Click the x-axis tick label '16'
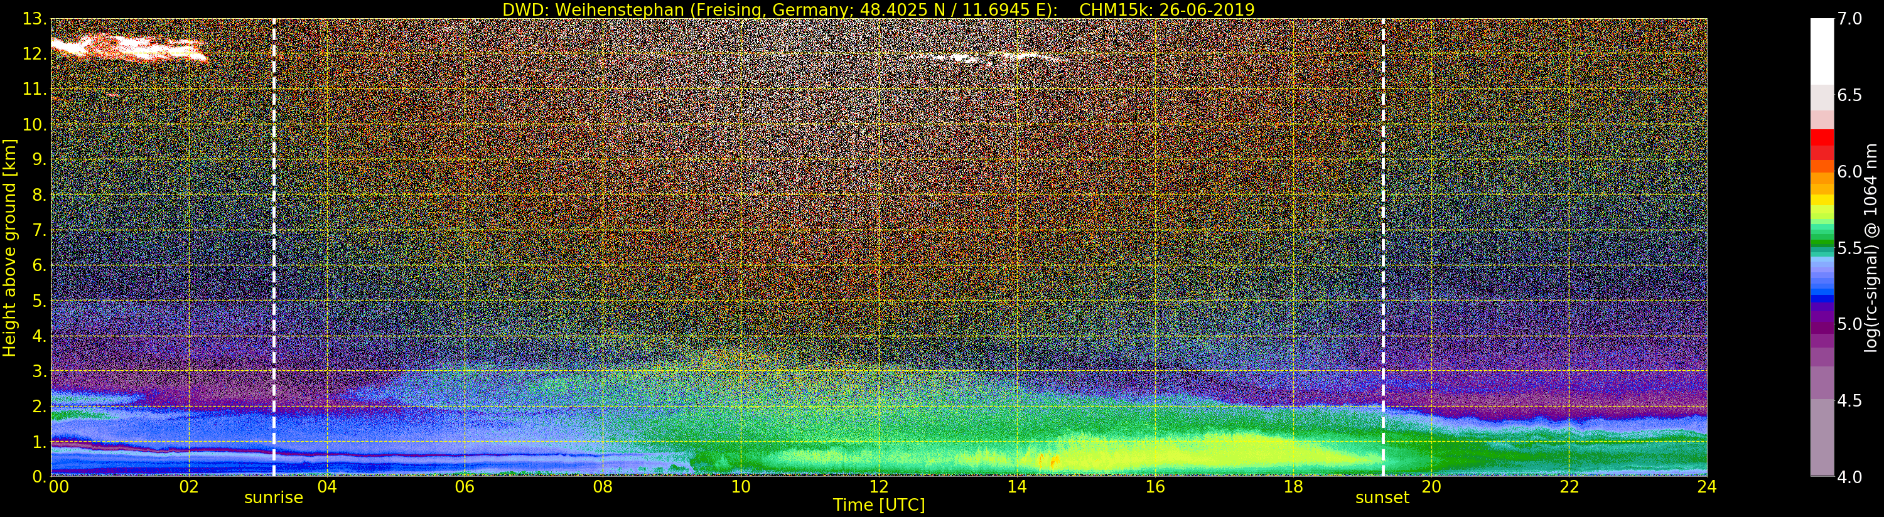The image size is (1884, 517). 1155,486
